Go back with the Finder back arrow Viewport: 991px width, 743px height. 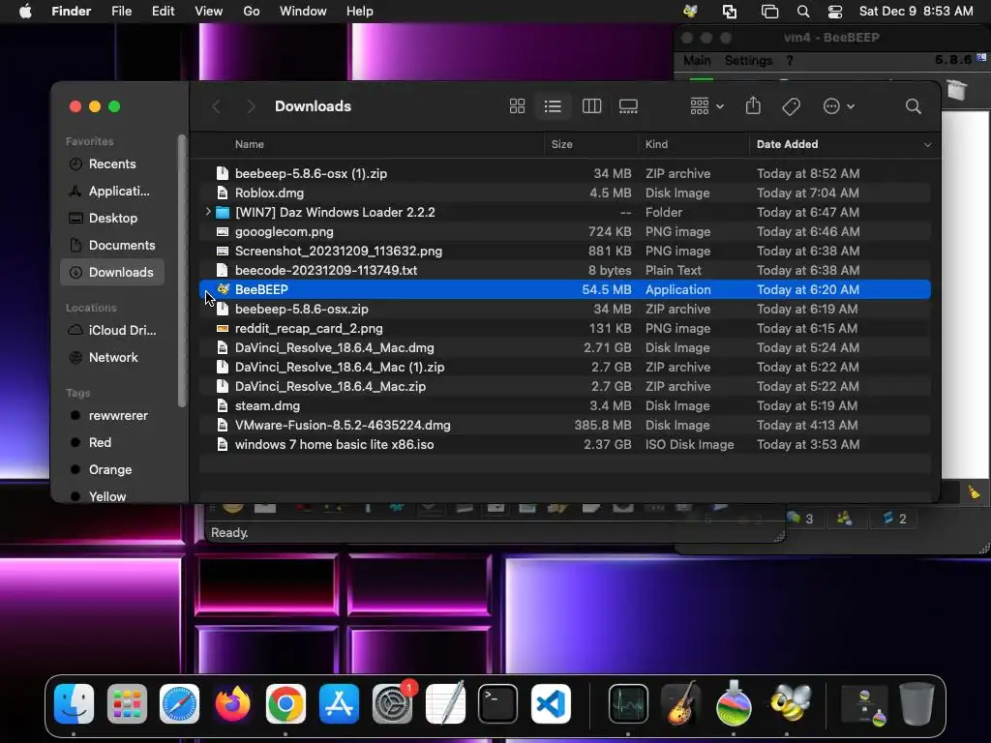(x=216, y=106)
